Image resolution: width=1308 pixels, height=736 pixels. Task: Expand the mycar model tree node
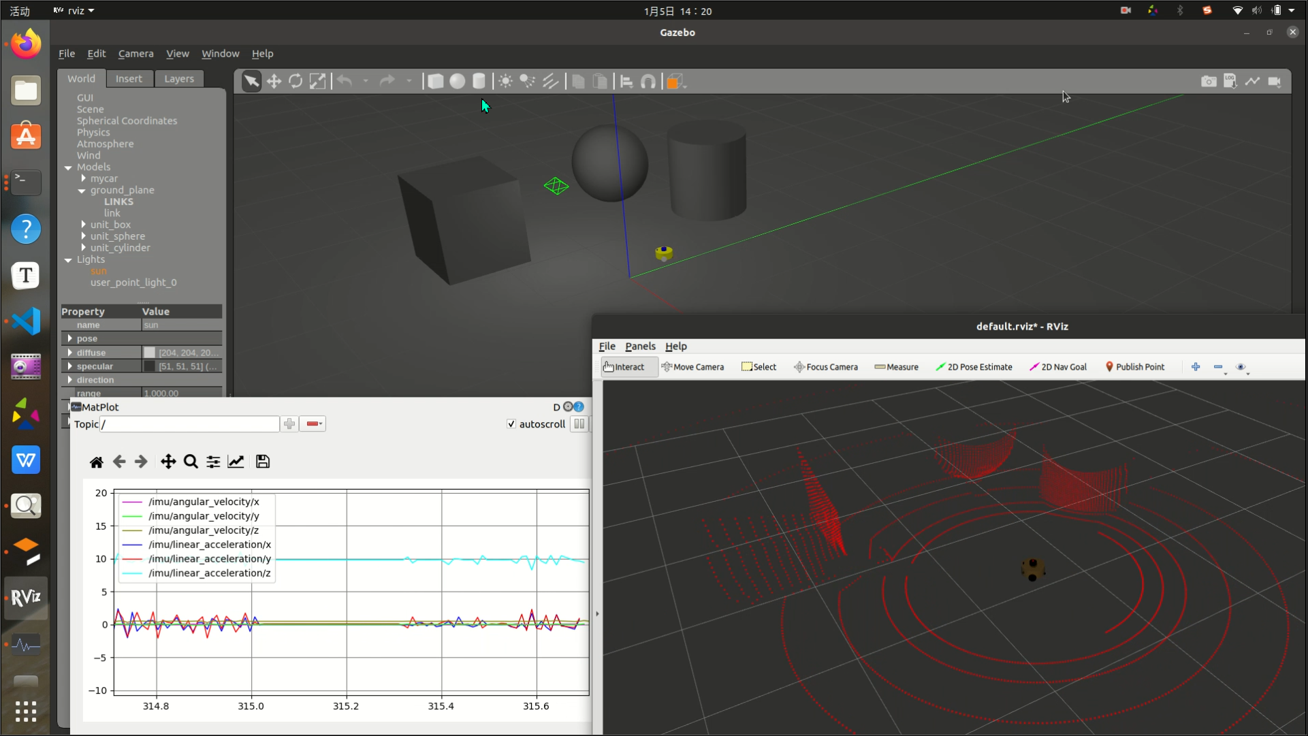point(84,178)
